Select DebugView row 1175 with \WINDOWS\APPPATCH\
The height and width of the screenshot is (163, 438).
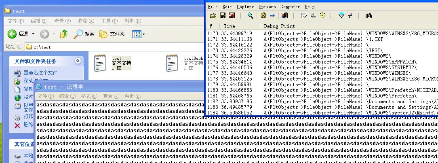coord(322,62)
